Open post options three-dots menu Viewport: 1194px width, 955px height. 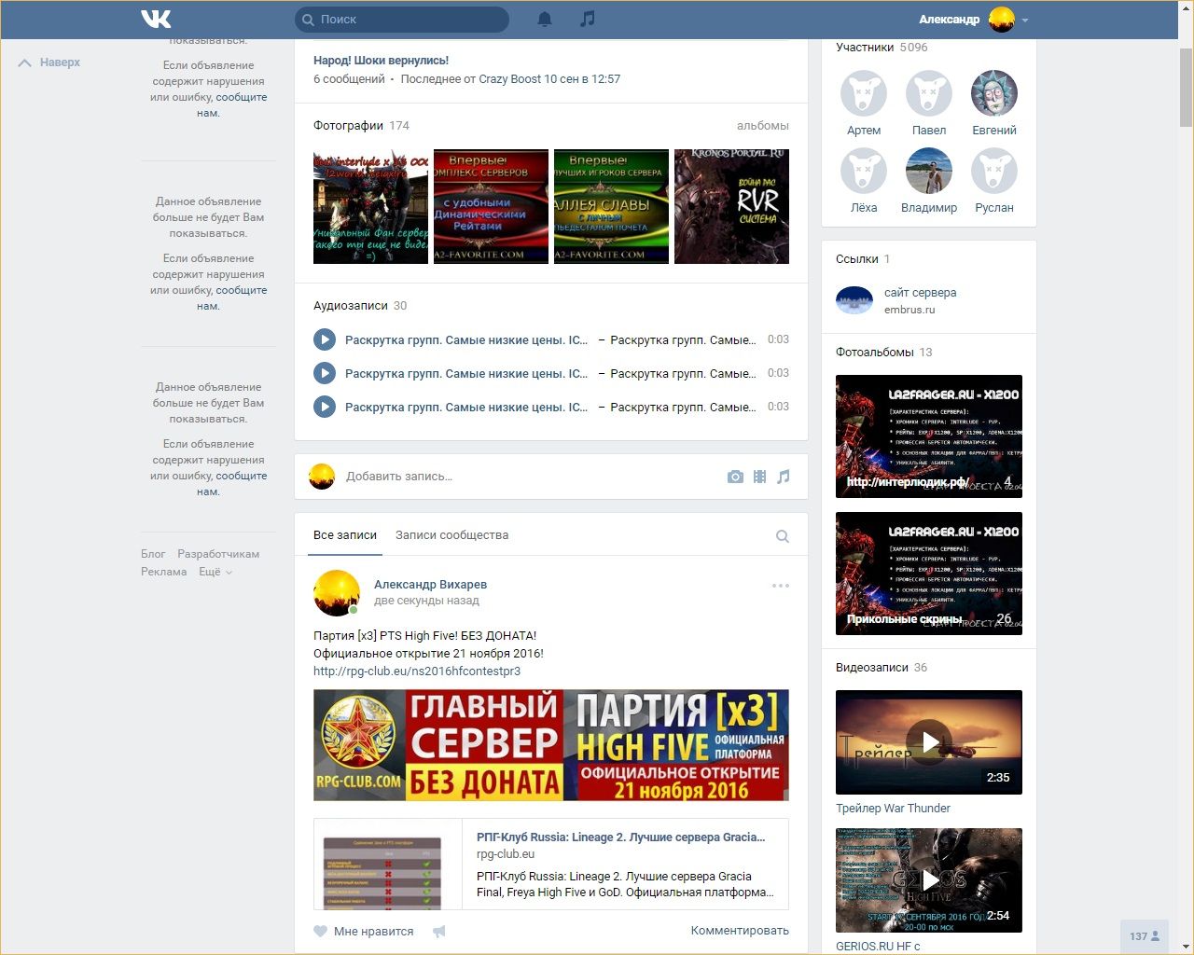pos(781,586)
